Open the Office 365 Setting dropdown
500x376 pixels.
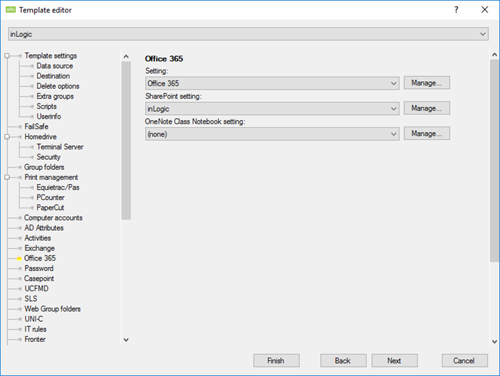click(394, 83)
